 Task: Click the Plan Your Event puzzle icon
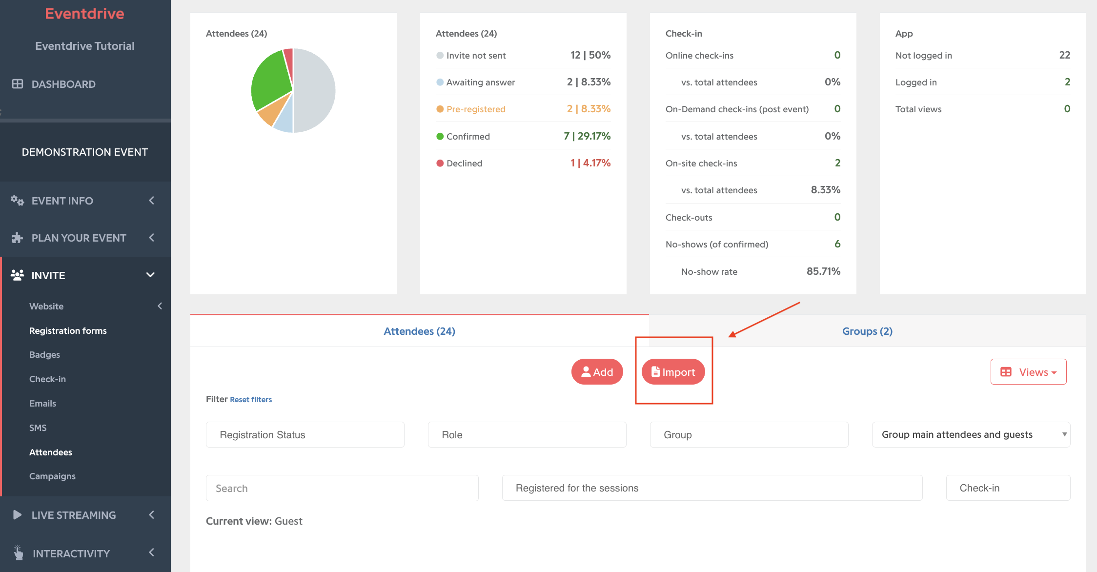[x=18, y=238]
